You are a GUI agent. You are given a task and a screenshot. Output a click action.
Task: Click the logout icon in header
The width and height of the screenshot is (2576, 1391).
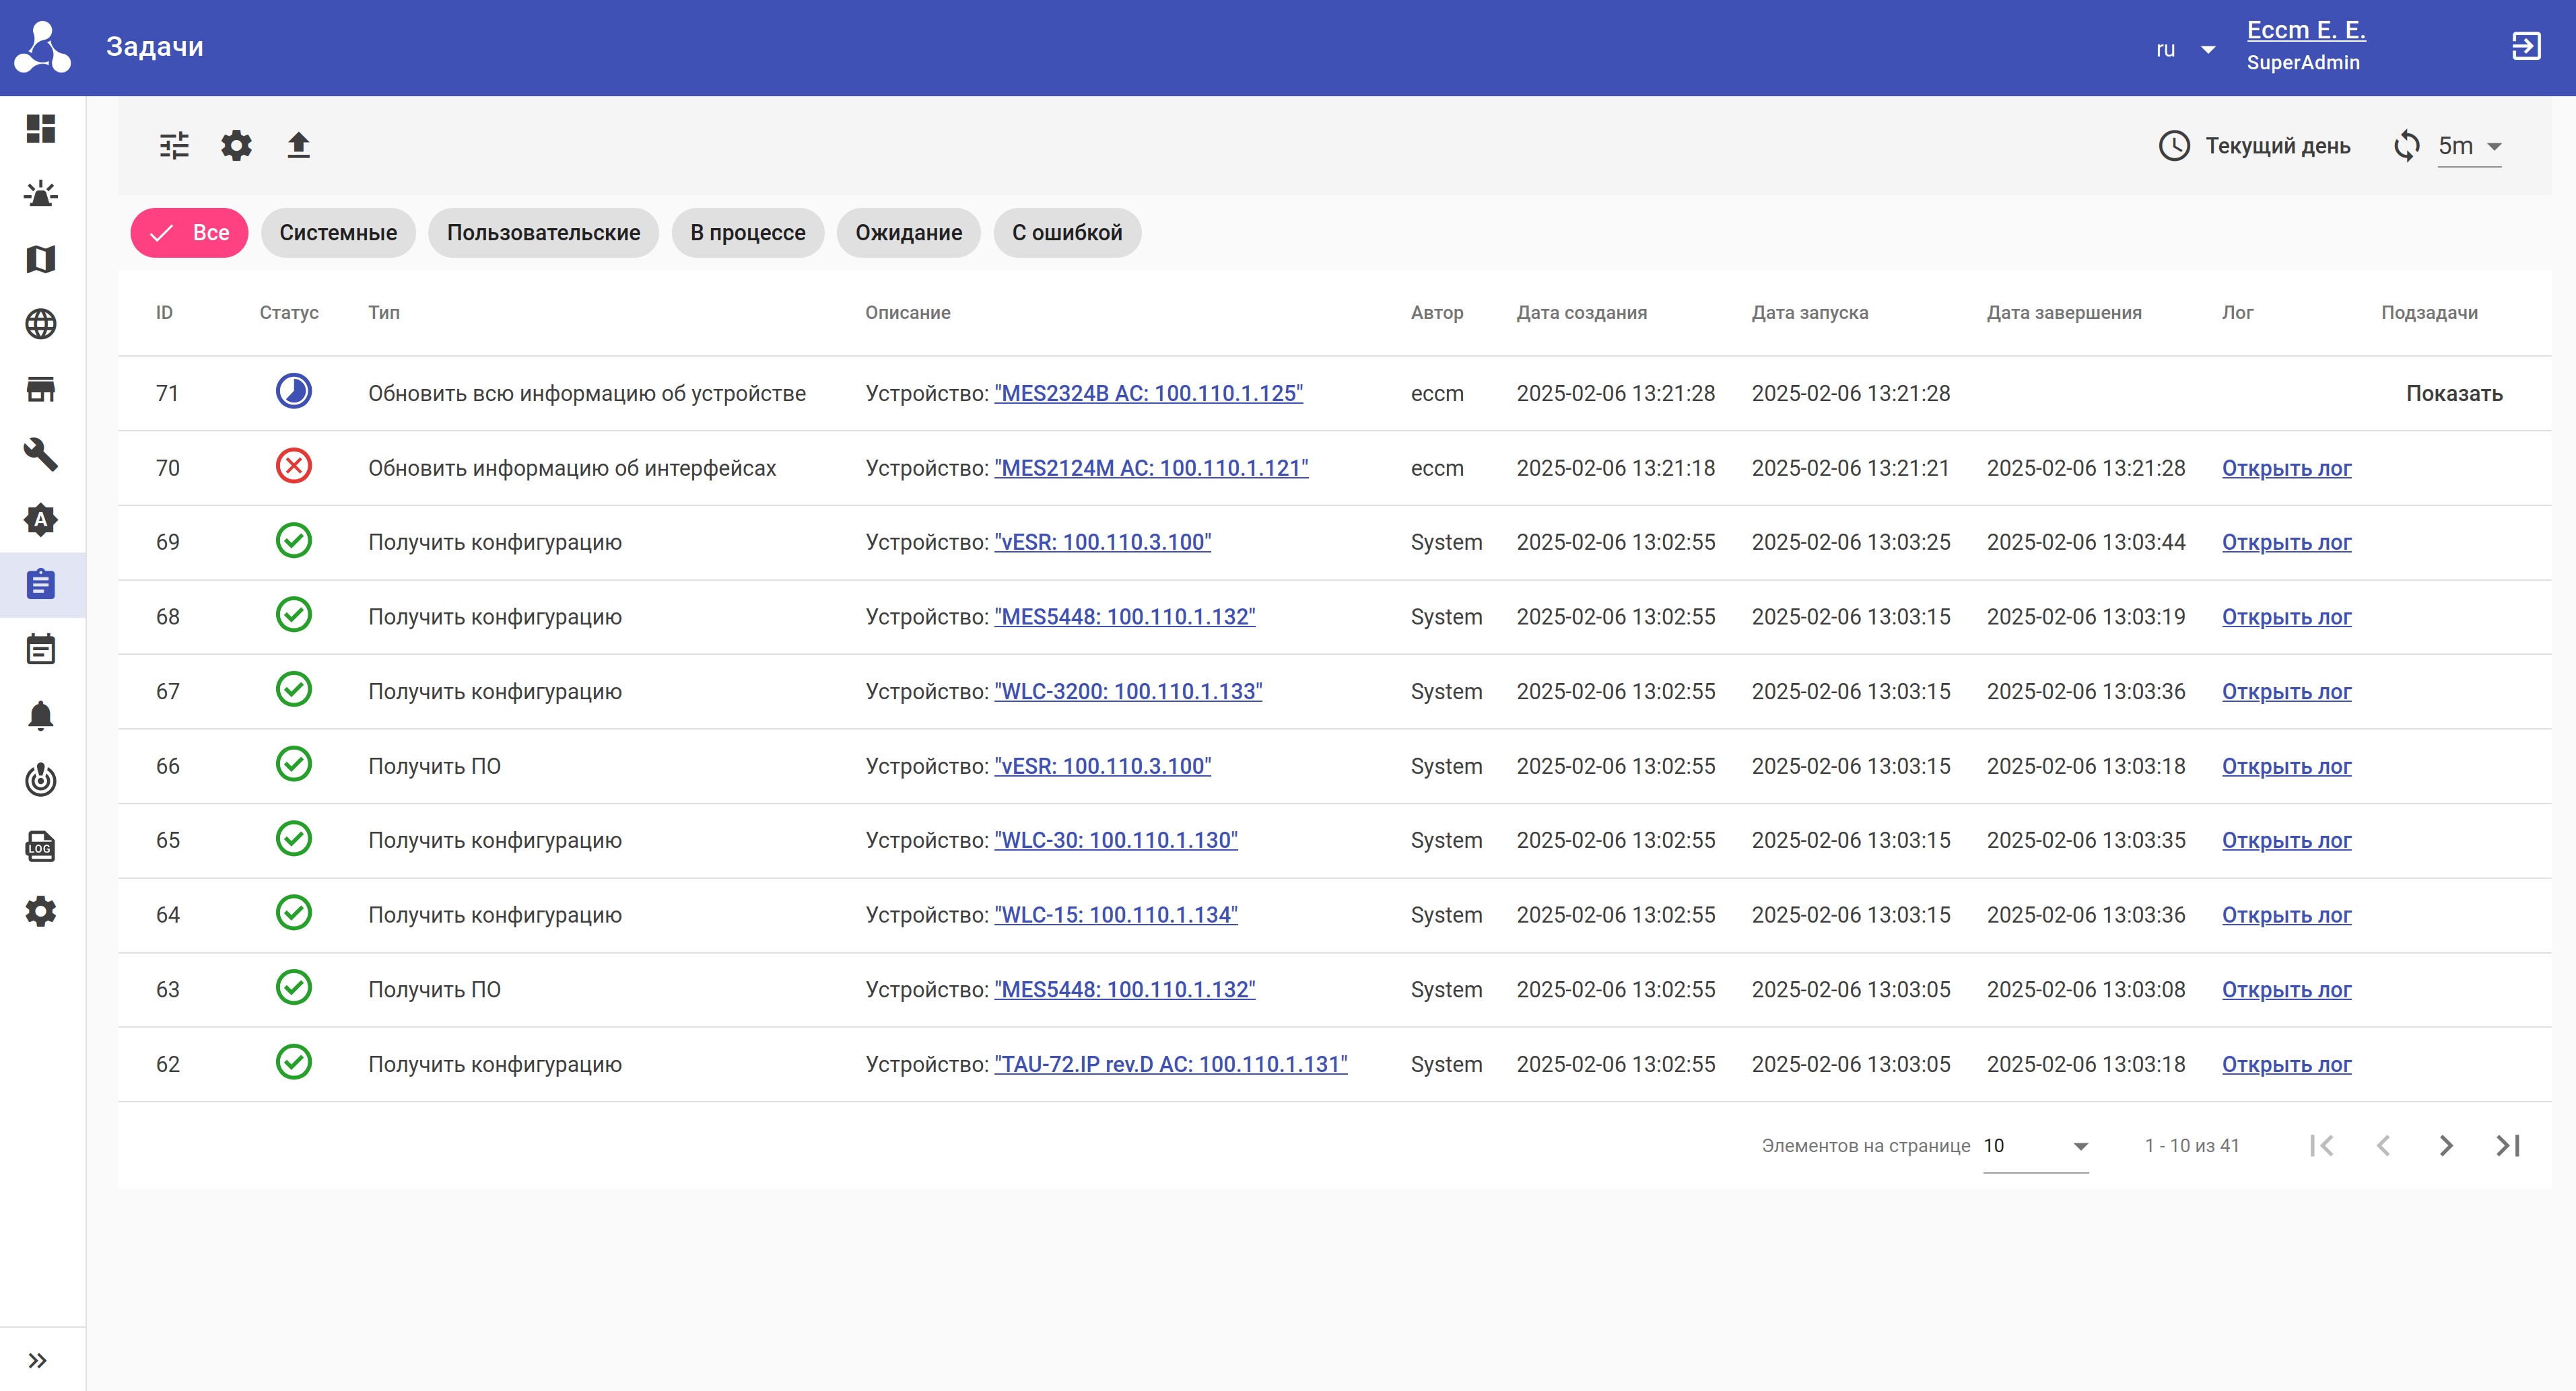tap(2526, 46)
